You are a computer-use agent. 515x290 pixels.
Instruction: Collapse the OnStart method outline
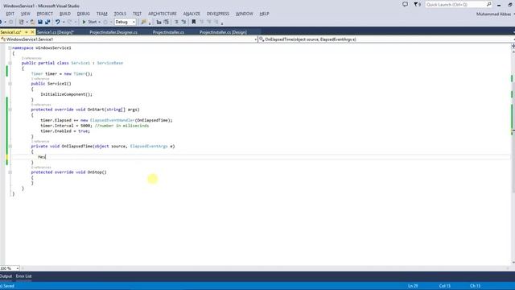tap(10, 110)
